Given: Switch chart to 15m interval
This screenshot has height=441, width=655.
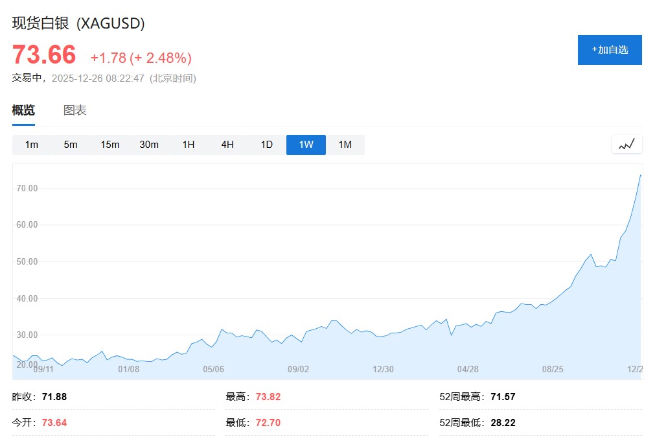Looking at the screenshot, I should tap(110, 145).
